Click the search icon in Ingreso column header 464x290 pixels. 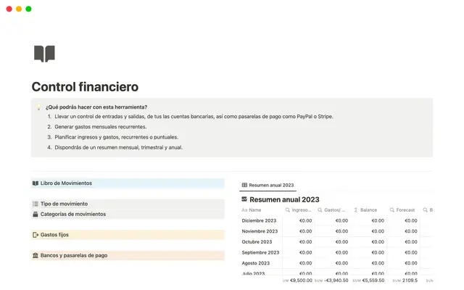pyautogui.click(x=288, y=210)
